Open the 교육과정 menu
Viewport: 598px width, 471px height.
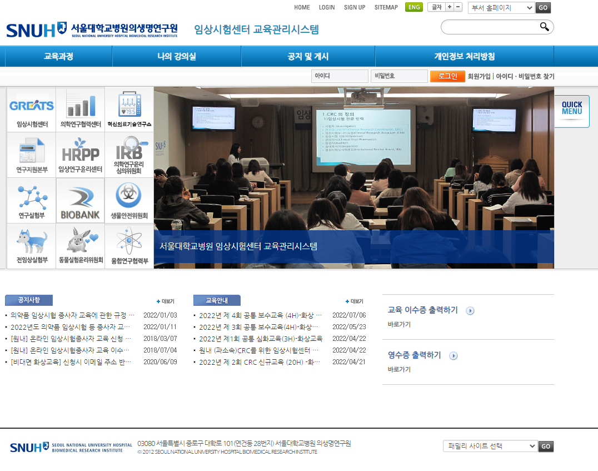pyautogui.click(x=58, y=57)
